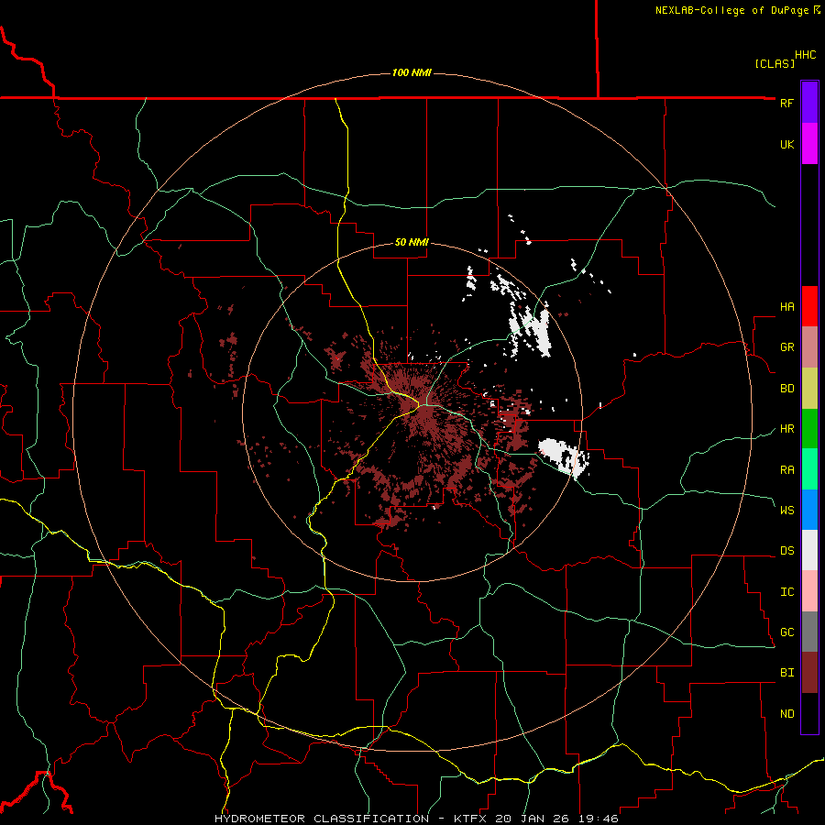Click the 100 NMI range ring label

pos(412,72)
